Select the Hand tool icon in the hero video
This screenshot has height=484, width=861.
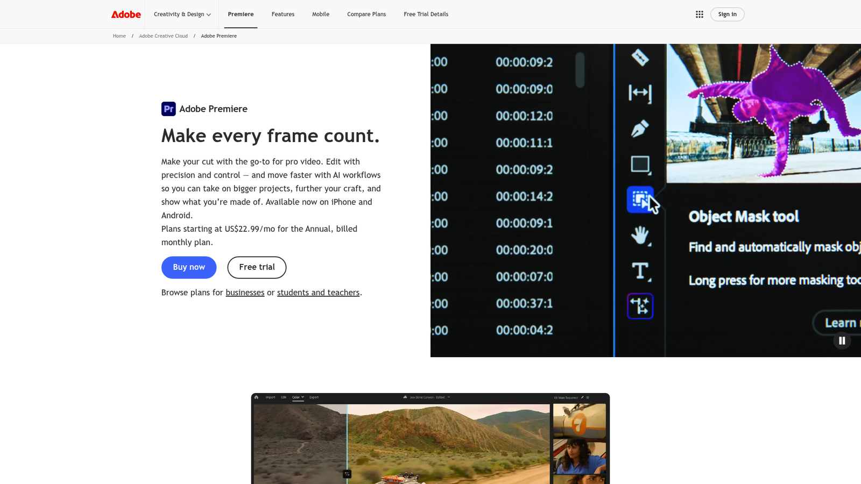click(640, 235)
